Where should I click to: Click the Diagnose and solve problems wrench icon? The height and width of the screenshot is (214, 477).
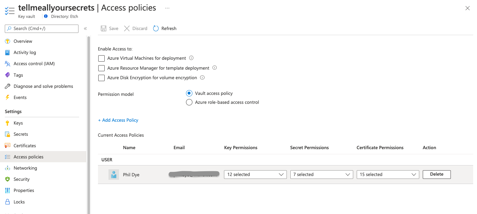pos(8,86)
